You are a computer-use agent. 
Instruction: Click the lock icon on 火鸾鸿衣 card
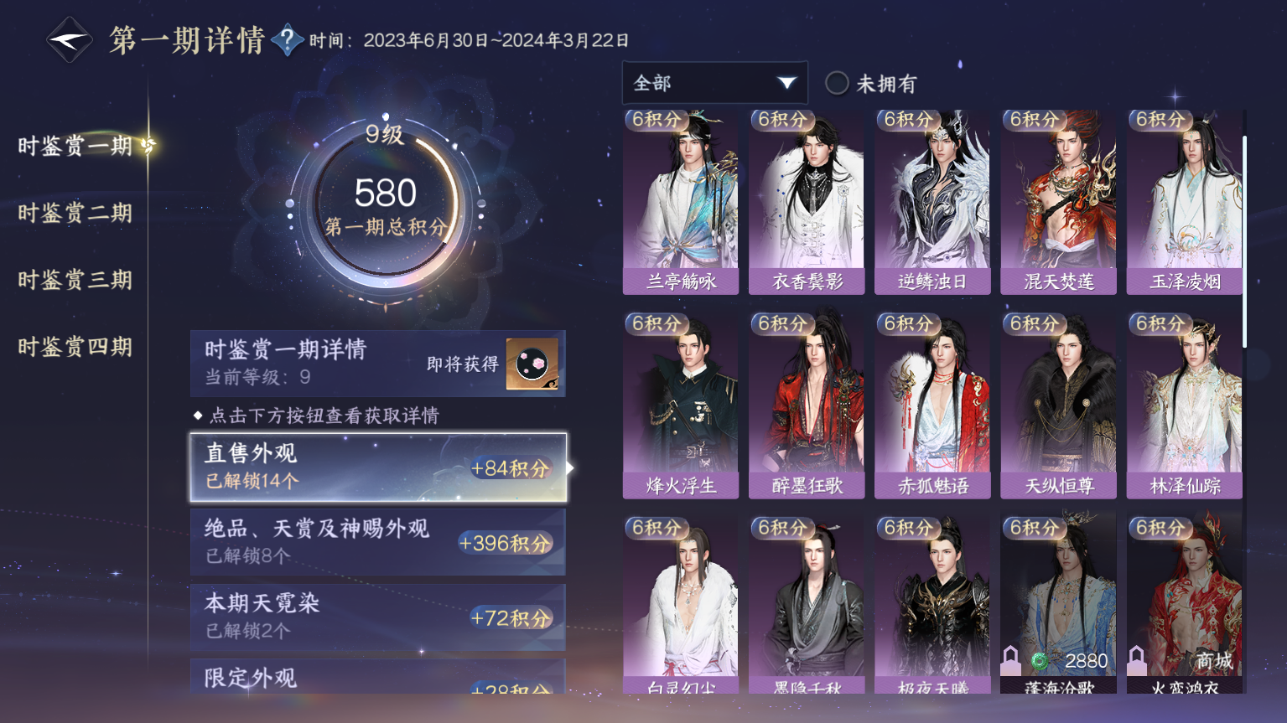tap(1137, 661)
